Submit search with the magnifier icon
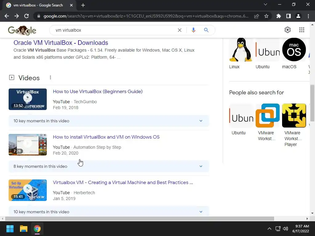Screen dimensions: 315x236 point(206,30)
